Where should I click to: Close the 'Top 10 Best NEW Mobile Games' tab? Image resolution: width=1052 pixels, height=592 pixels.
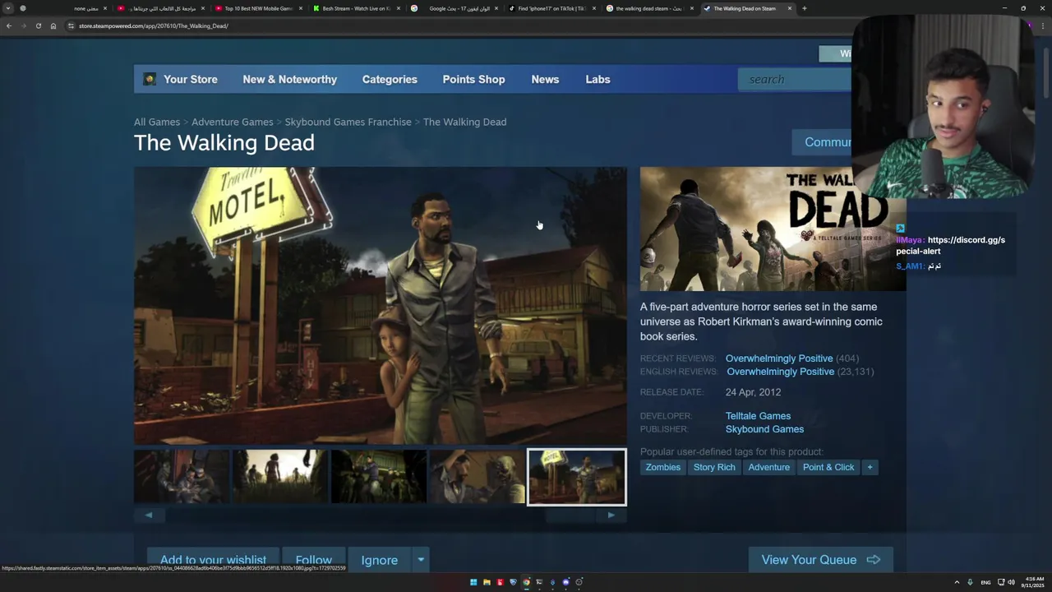pos(301,8)
